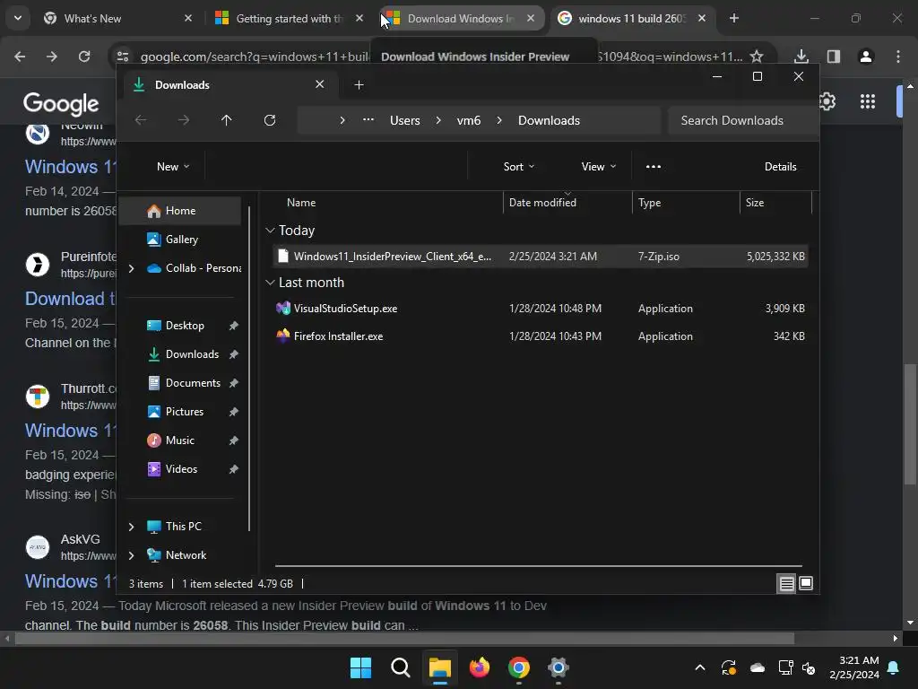
Task: Open the Music quick access folder
Action: tap(180, 440)
